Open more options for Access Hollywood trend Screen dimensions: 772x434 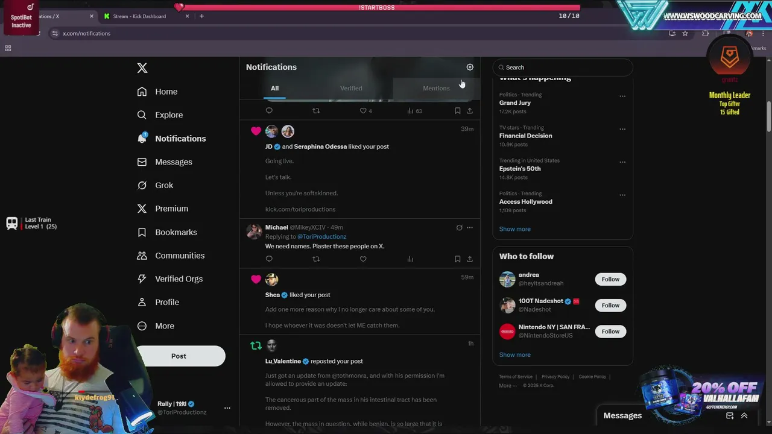pyautogui.click(x=622, y=195)
